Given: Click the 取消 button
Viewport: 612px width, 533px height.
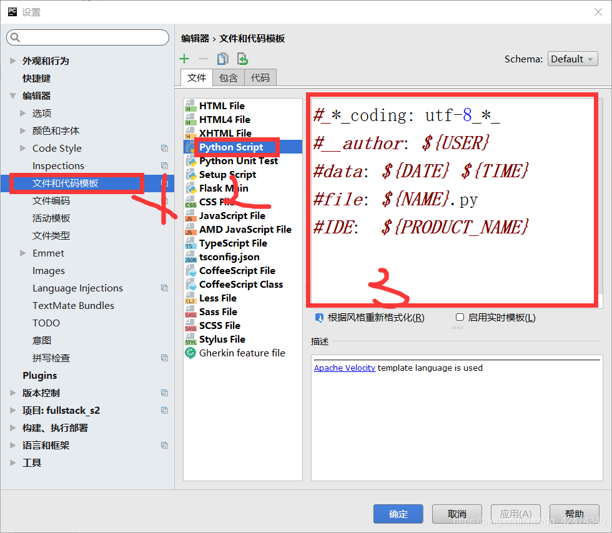Looking at the screenshot, I should click(457, 514).
